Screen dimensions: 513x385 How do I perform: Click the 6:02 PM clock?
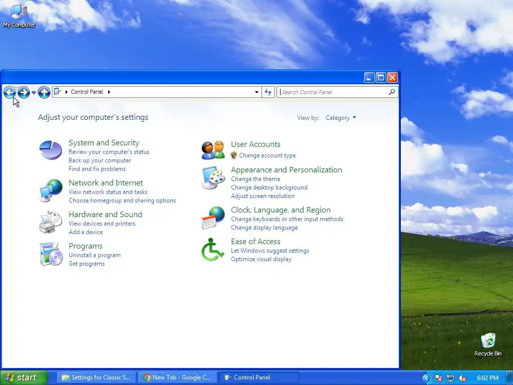click(x=488, y=378)
